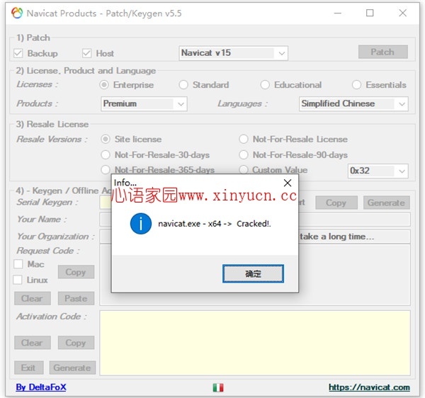
Task: Click the Activation Code text area
Action: 255,343
